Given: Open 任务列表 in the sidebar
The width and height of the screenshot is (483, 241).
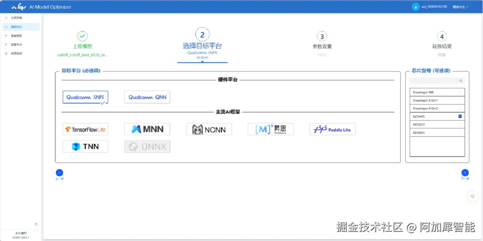Looking at the screenshot, I should coord(20,18).
